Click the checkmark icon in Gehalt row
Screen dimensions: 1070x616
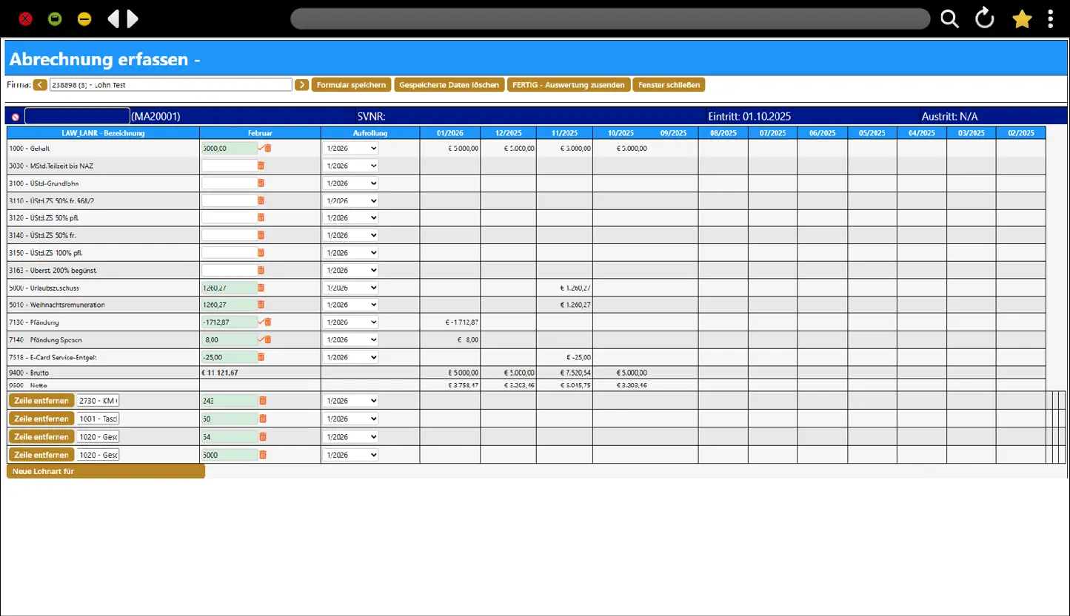click(x=261, y=148)
